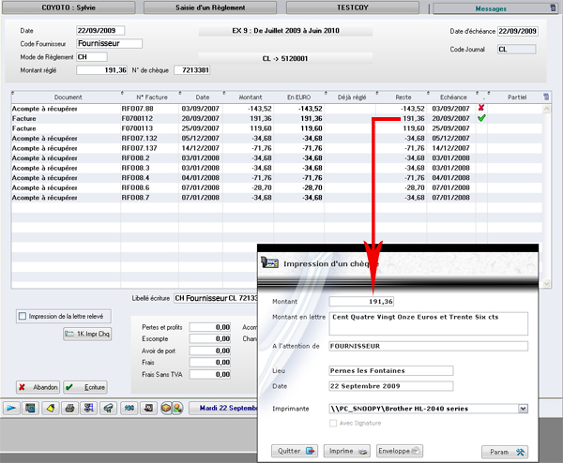Click the Date d'échéance field

(x=517, y=31)
